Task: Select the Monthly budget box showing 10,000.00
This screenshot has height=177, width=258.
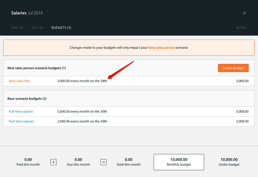Action: [x=178, y=162]
